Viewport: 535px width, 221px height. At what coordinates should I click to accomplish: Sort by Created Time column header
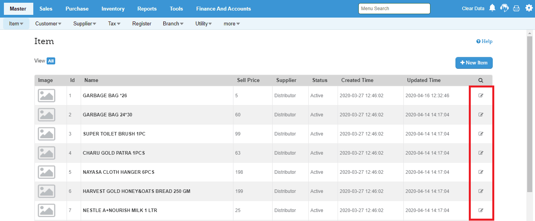pos(357,80)
